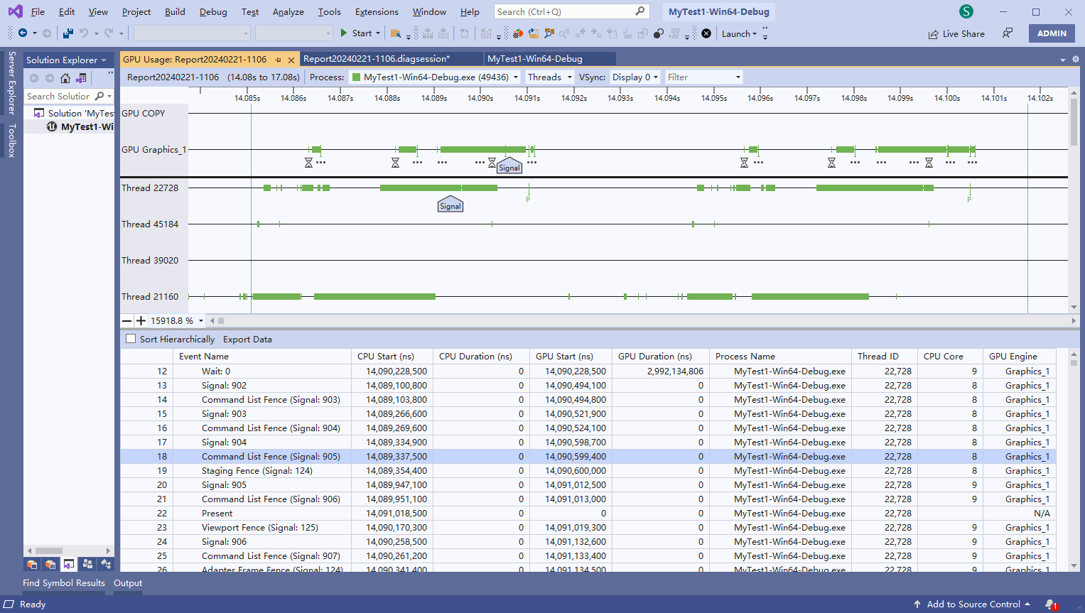The height and width of the screenshot is (613, 1085).
Task: Open the File menu
Action: tap(38, 12)
